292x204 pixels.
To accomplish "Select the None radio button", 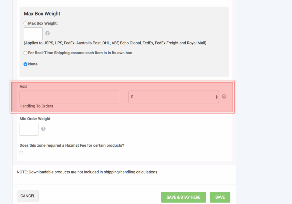I will point(26,64).
